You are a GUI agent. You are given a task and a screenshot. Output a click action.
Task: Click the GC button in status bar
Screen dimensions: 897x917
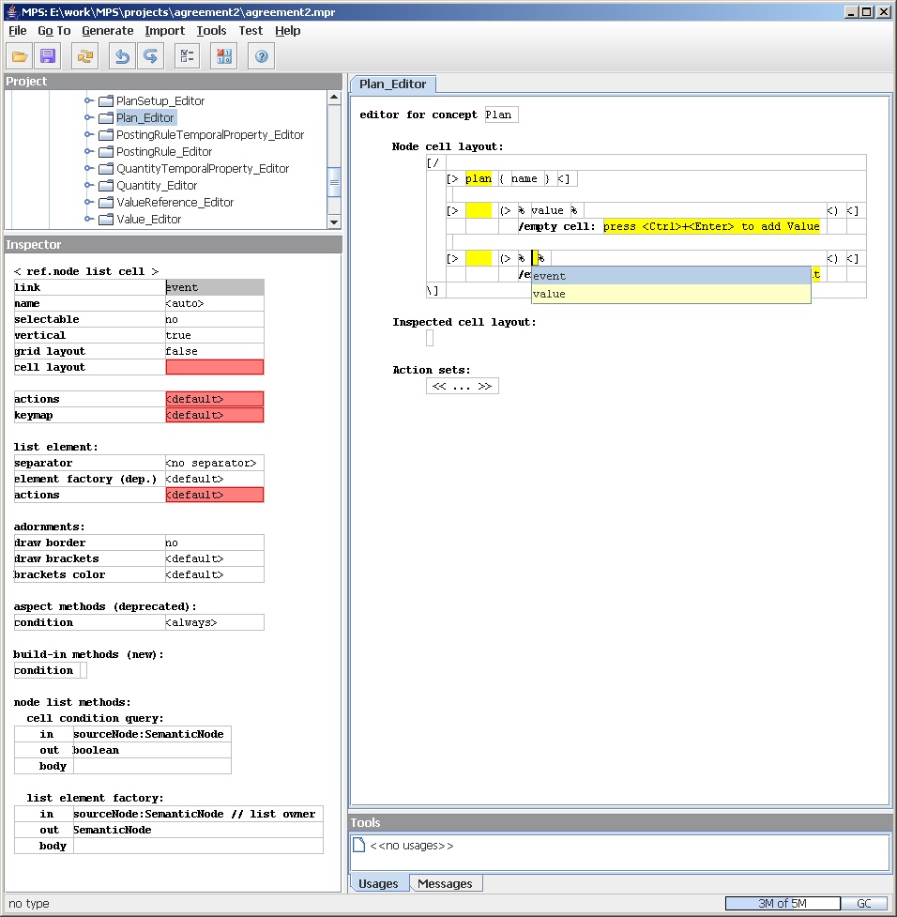(863, 904)
